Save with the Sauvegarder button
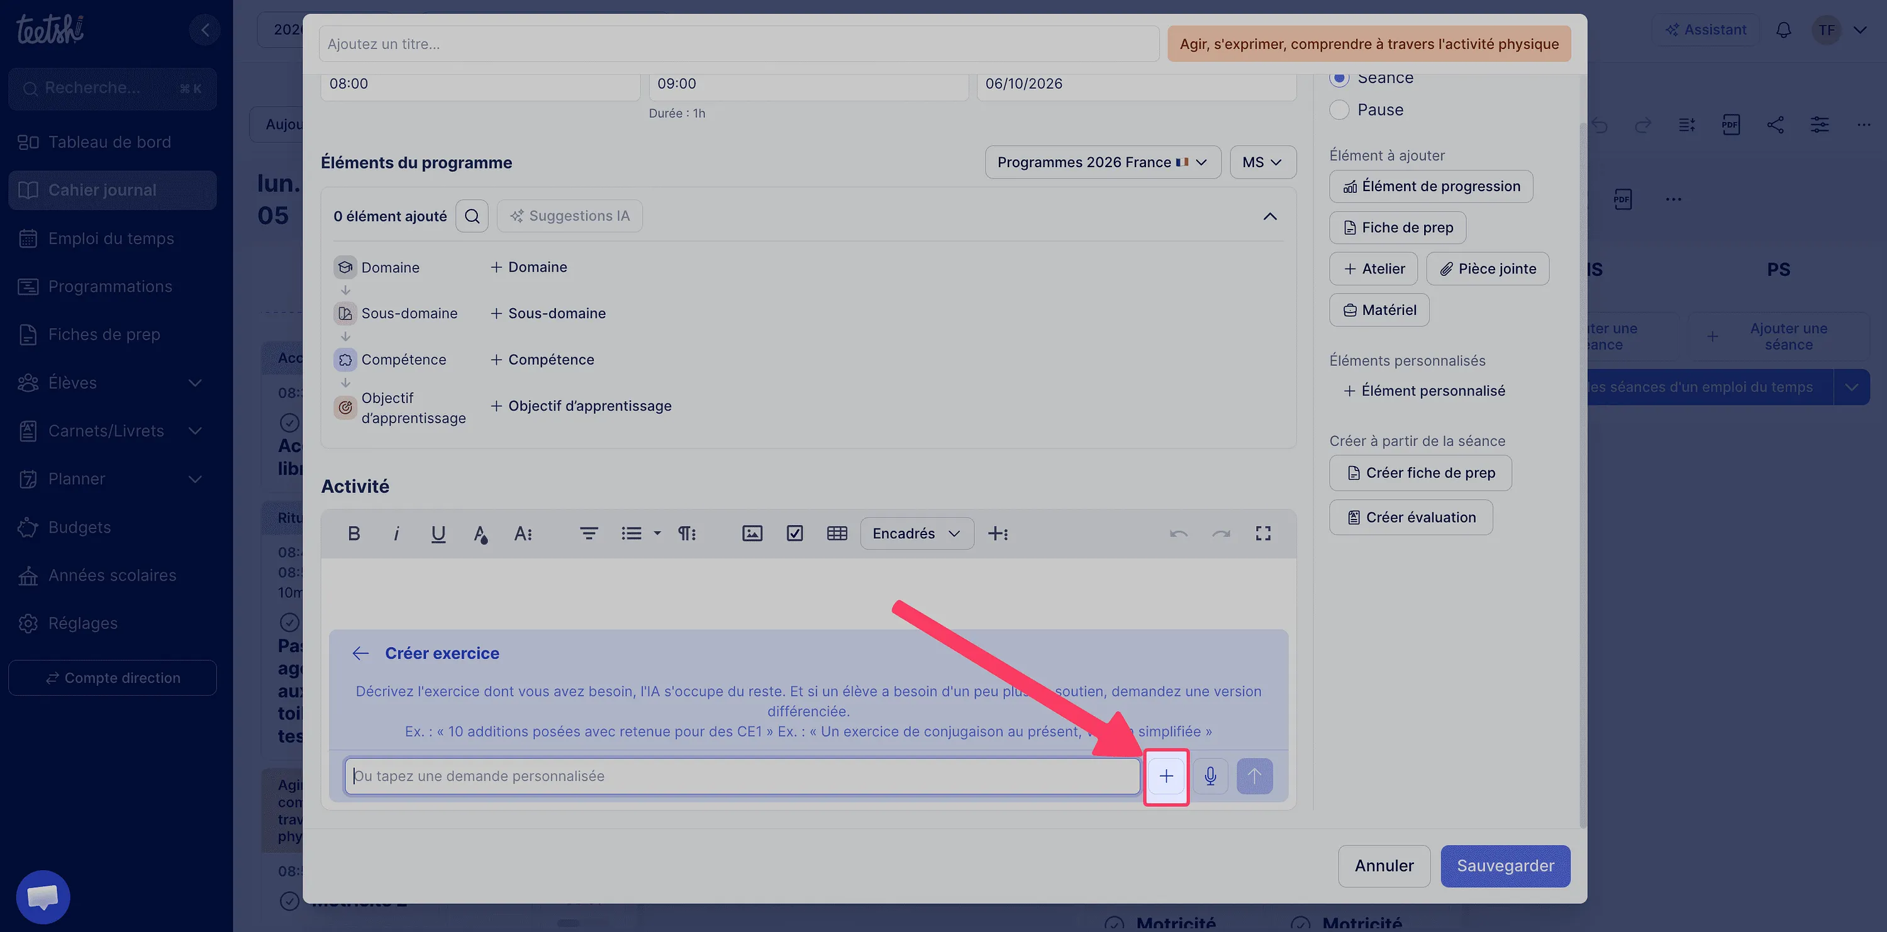 pyautogui.click(x=1505, y=866)
